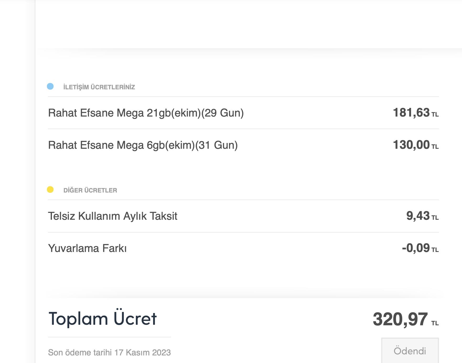Screen dimensions: 462x363
Task: Select the İLETİŞİM ÜCRETLERİNİZ heading
Action: pyautogui.click(x=99, y=87)
